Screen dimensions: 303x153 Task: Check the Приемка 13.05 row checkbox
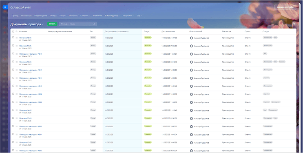13,118
